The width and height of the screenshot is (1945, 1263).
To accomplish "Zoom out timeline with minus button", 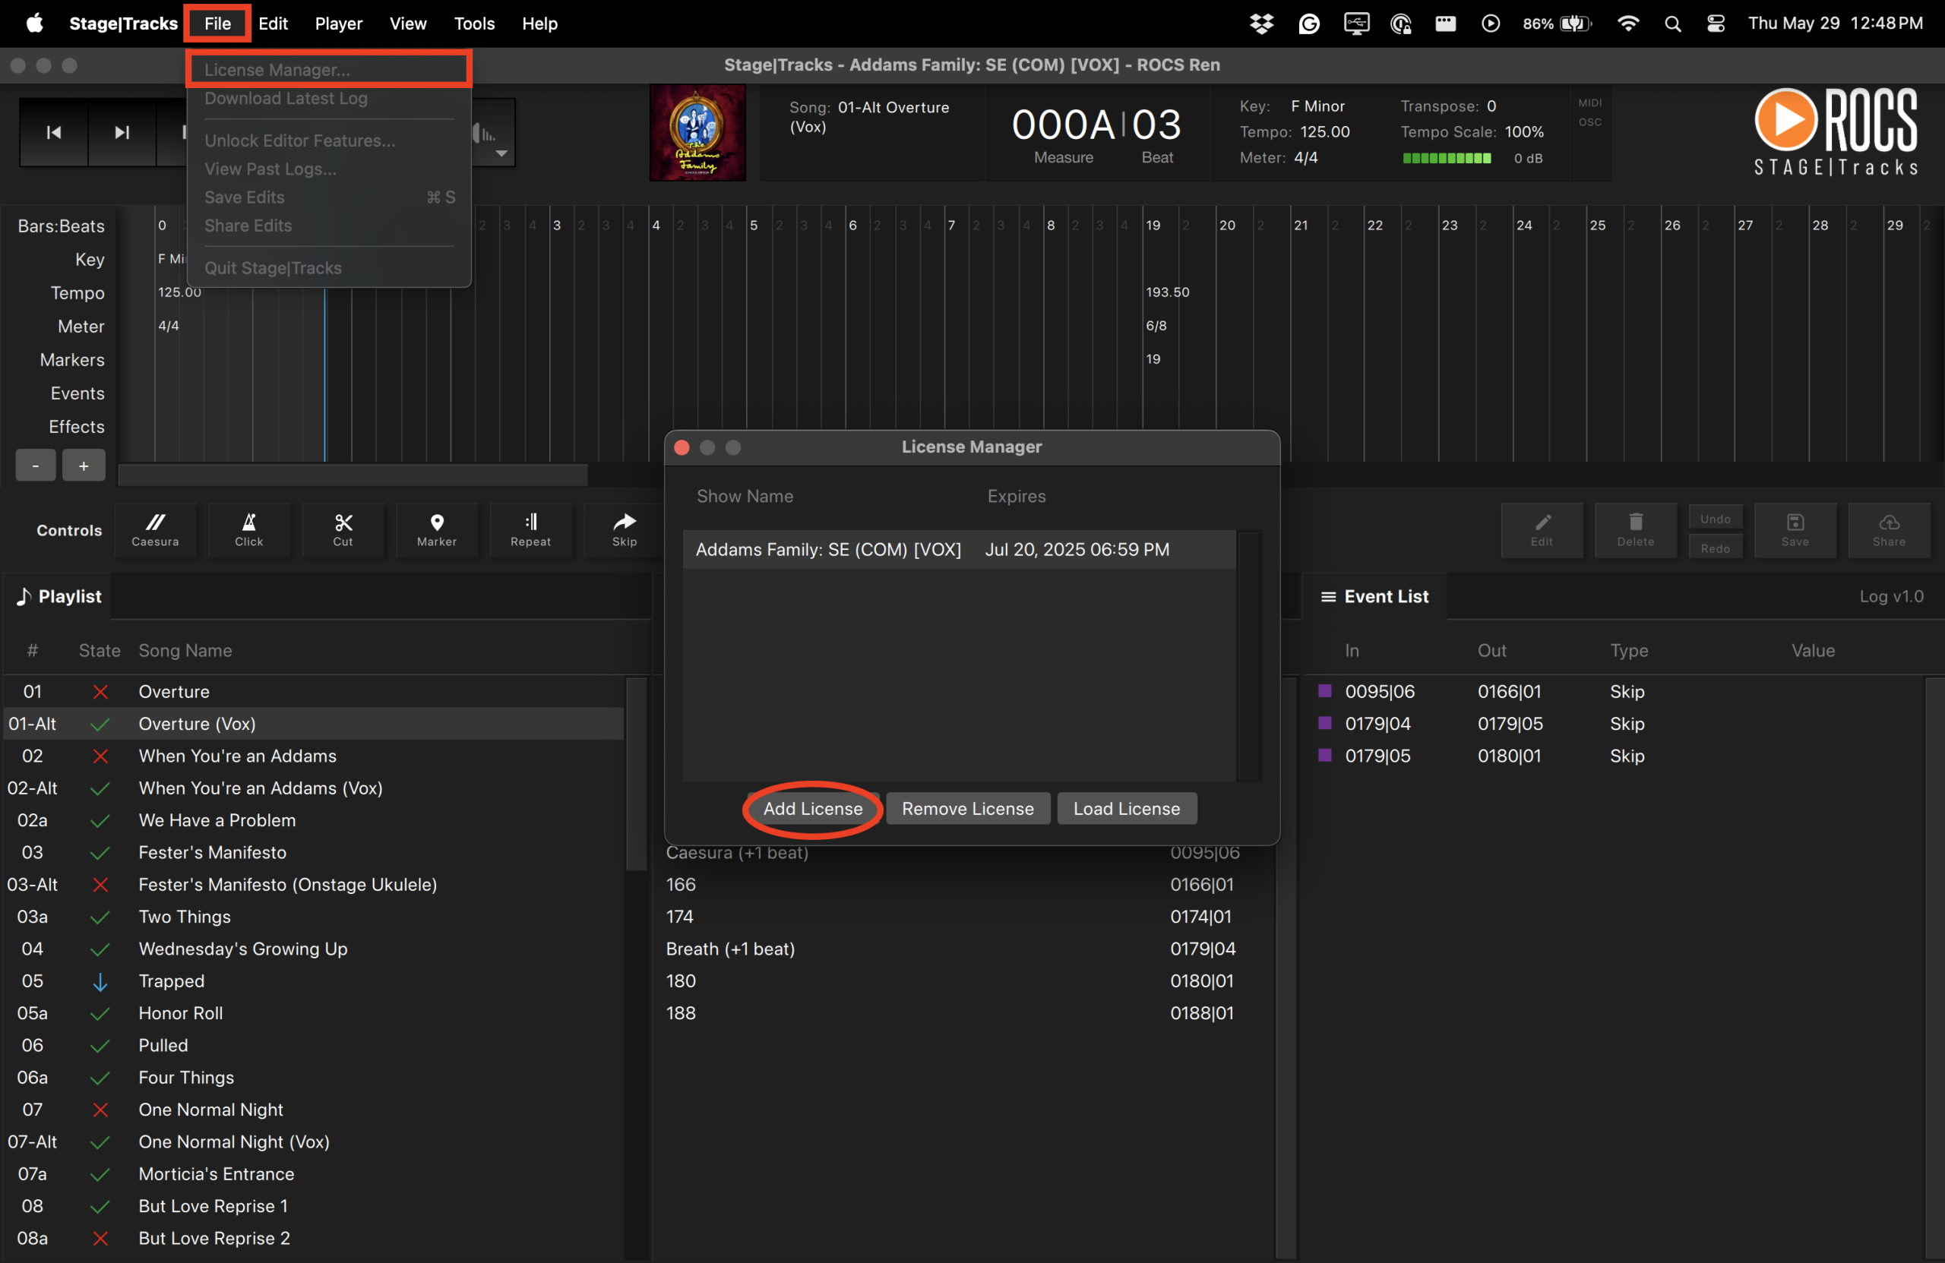I will [35, 466].
